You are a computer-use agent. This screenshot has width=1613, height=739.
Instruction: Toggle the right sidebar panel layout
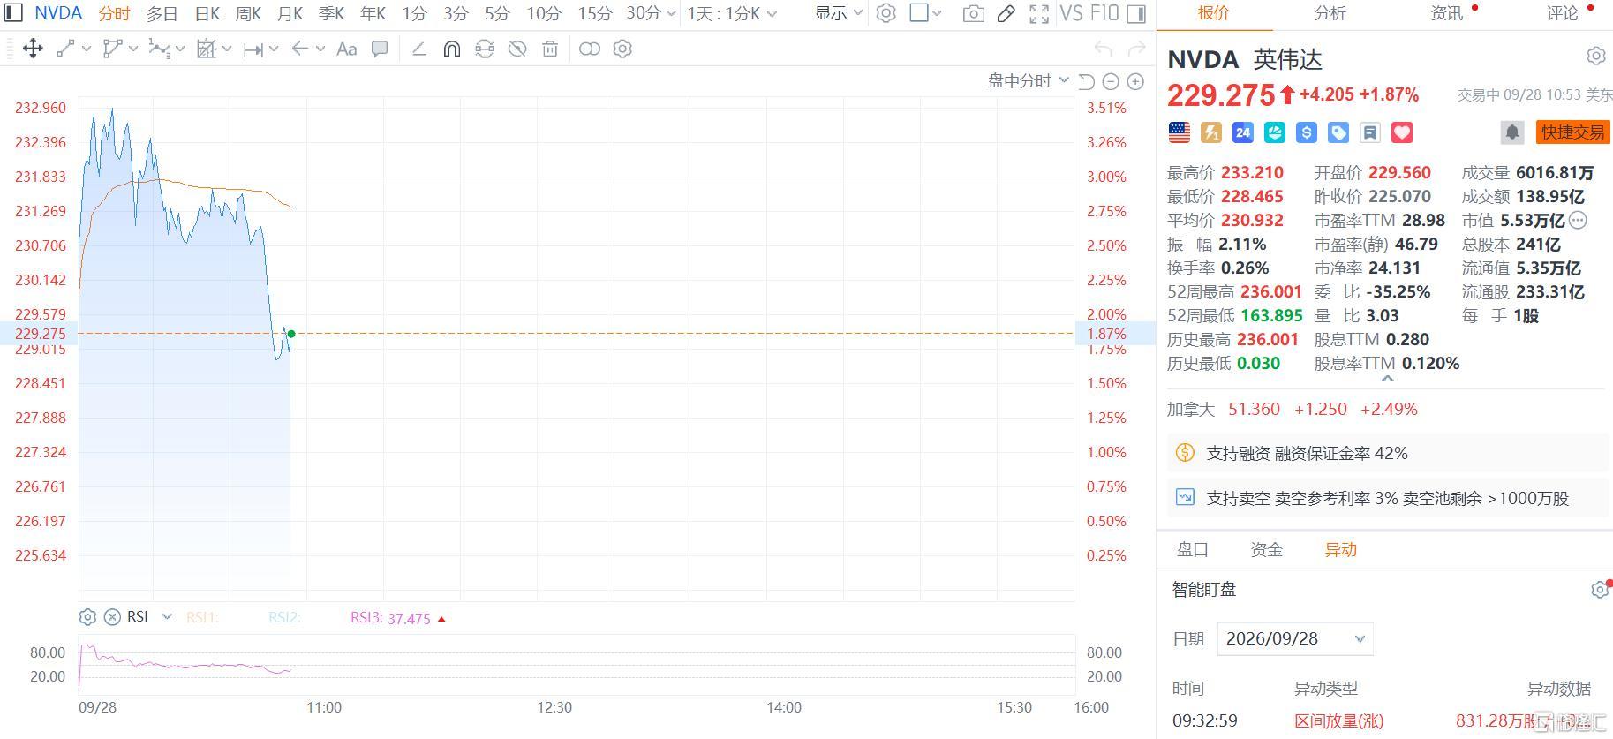click(1137, 13)
